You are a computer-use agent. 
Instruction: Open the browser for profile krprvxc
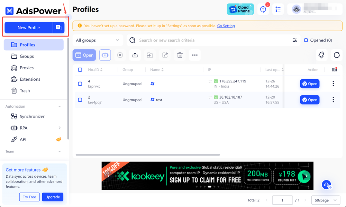310,84
